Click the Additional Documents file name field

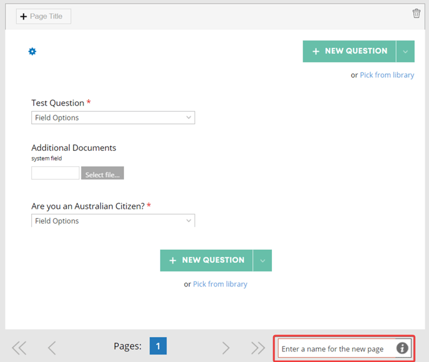(55, 173)
